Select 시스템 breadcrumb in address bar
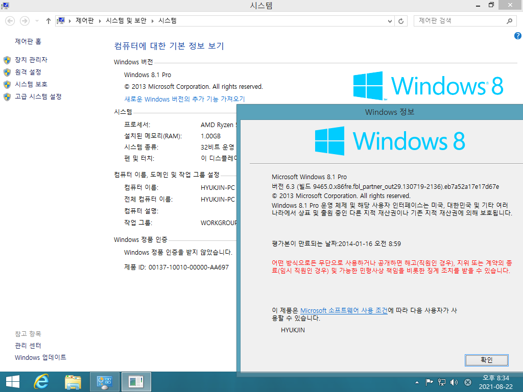The image size is (523, 392). click(x=168, y=20)
